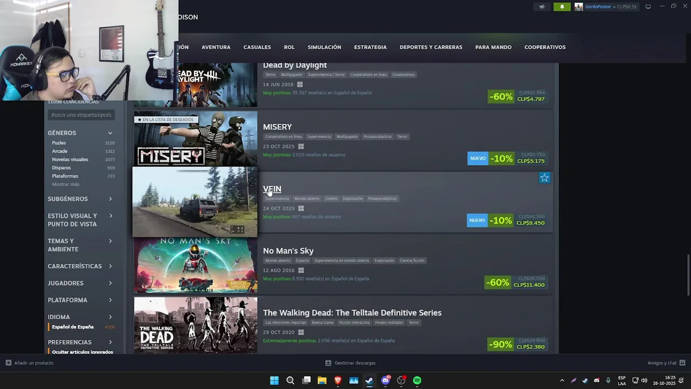Open Discord from the taskbar
This screenshot has width=691, height=389.
(385, 380)
